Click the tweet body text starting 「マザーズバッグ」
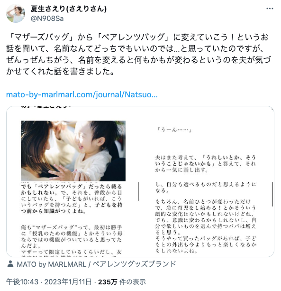The image size is (281, 291). pos(138,54)
